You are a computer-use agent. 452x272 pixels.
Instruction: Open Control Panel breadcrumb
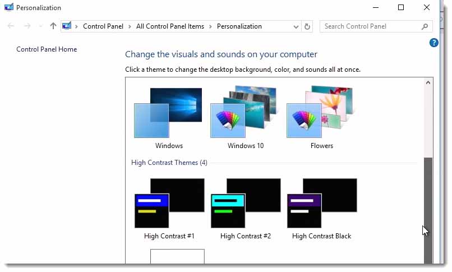(103, 26)
